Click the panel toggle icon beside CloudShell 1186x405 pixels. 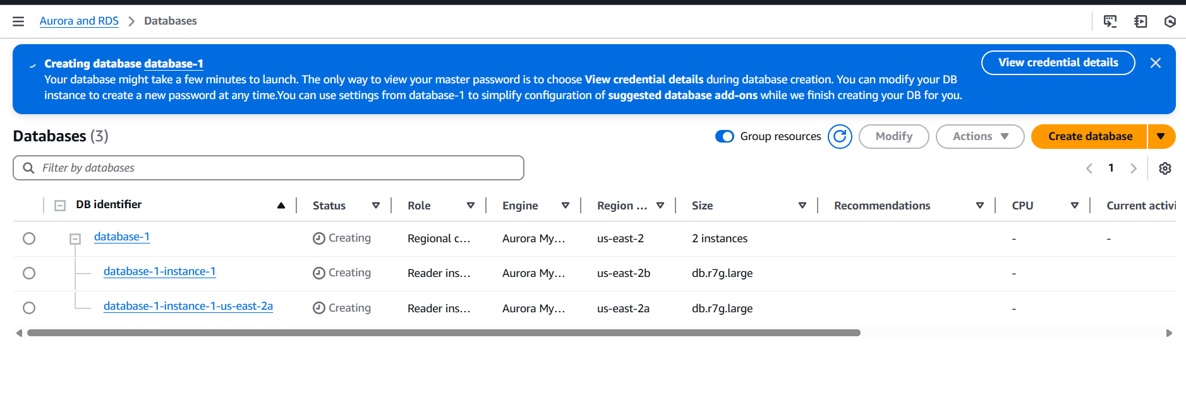click(x=1141, y=21)
